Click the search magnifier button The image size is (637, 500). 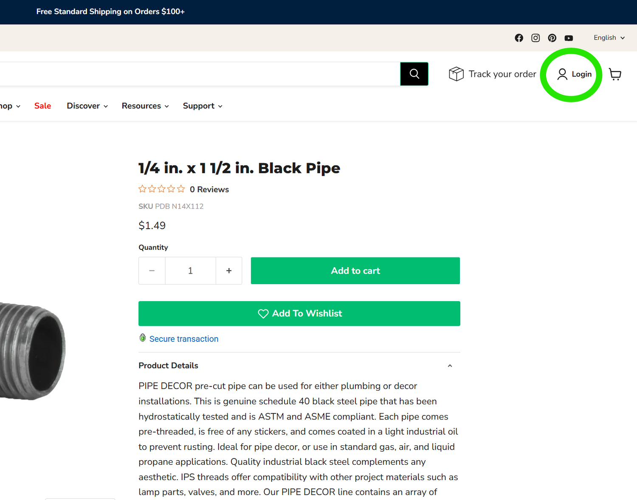414,74
